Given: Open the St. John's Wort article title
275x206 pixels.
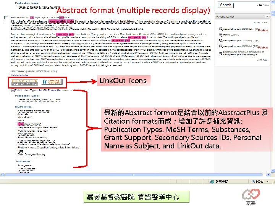Looking at the screenshot, I should (111, 21).
